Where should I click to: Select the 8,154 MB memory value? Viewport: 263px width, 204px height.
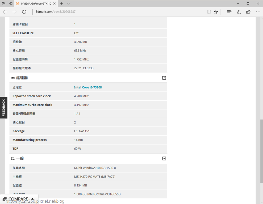[81, 185]
